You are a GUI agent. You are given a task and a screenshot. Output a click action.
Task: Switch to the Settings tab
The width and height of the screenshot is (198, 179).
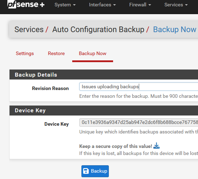click(25, 53)
